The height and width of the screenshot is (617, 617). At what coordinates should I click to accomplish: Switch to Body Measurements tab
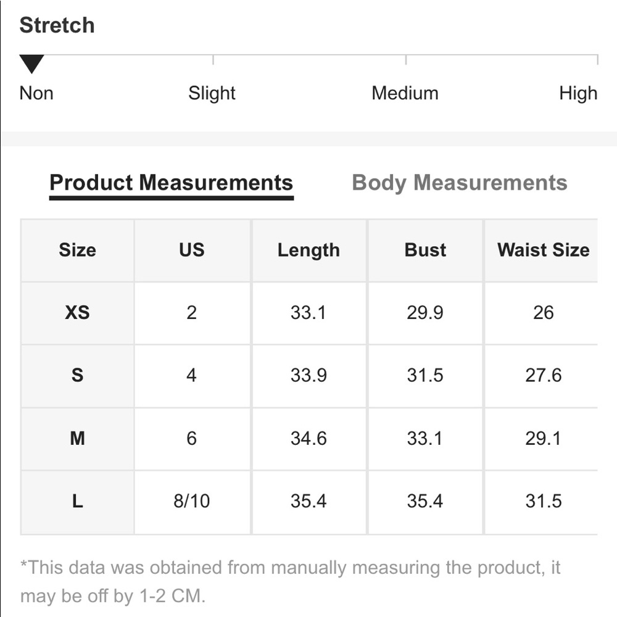click(459, 183)
